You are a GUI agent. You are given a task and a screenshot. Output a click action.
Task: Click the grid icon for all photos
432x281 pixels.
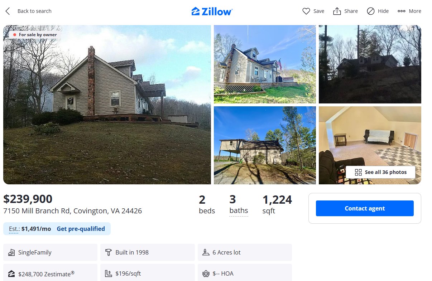(x=358, y=172)
